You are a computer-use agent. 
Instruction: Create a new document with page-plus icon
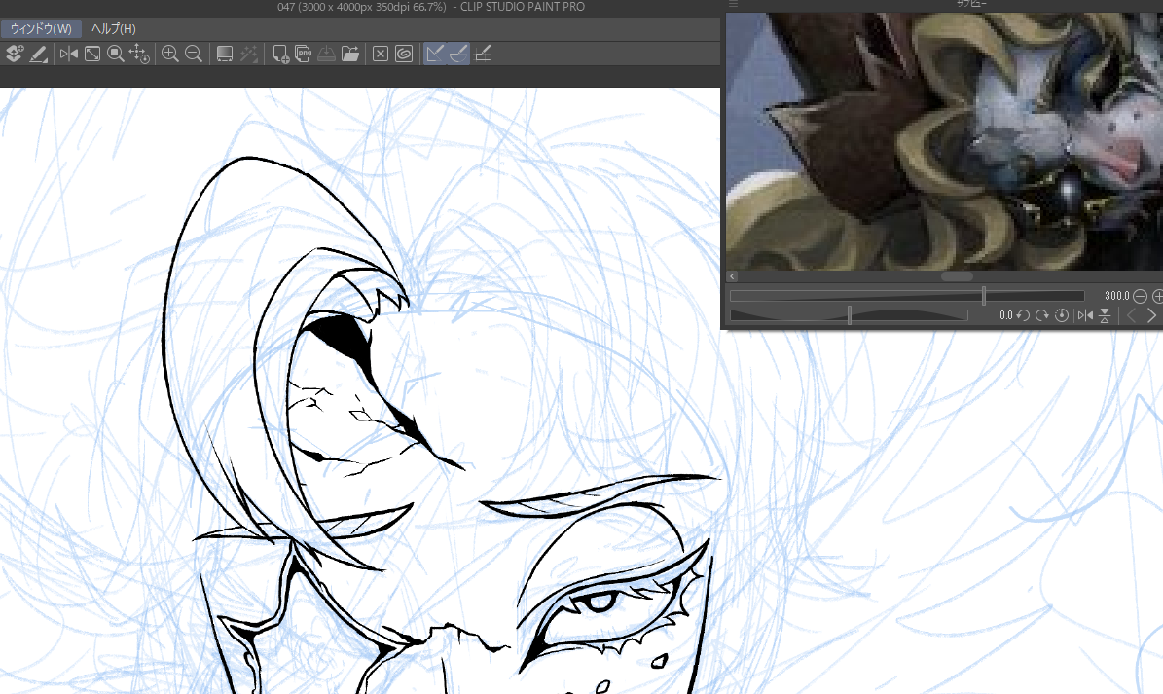pyautogui.click(x=279, y=54)
